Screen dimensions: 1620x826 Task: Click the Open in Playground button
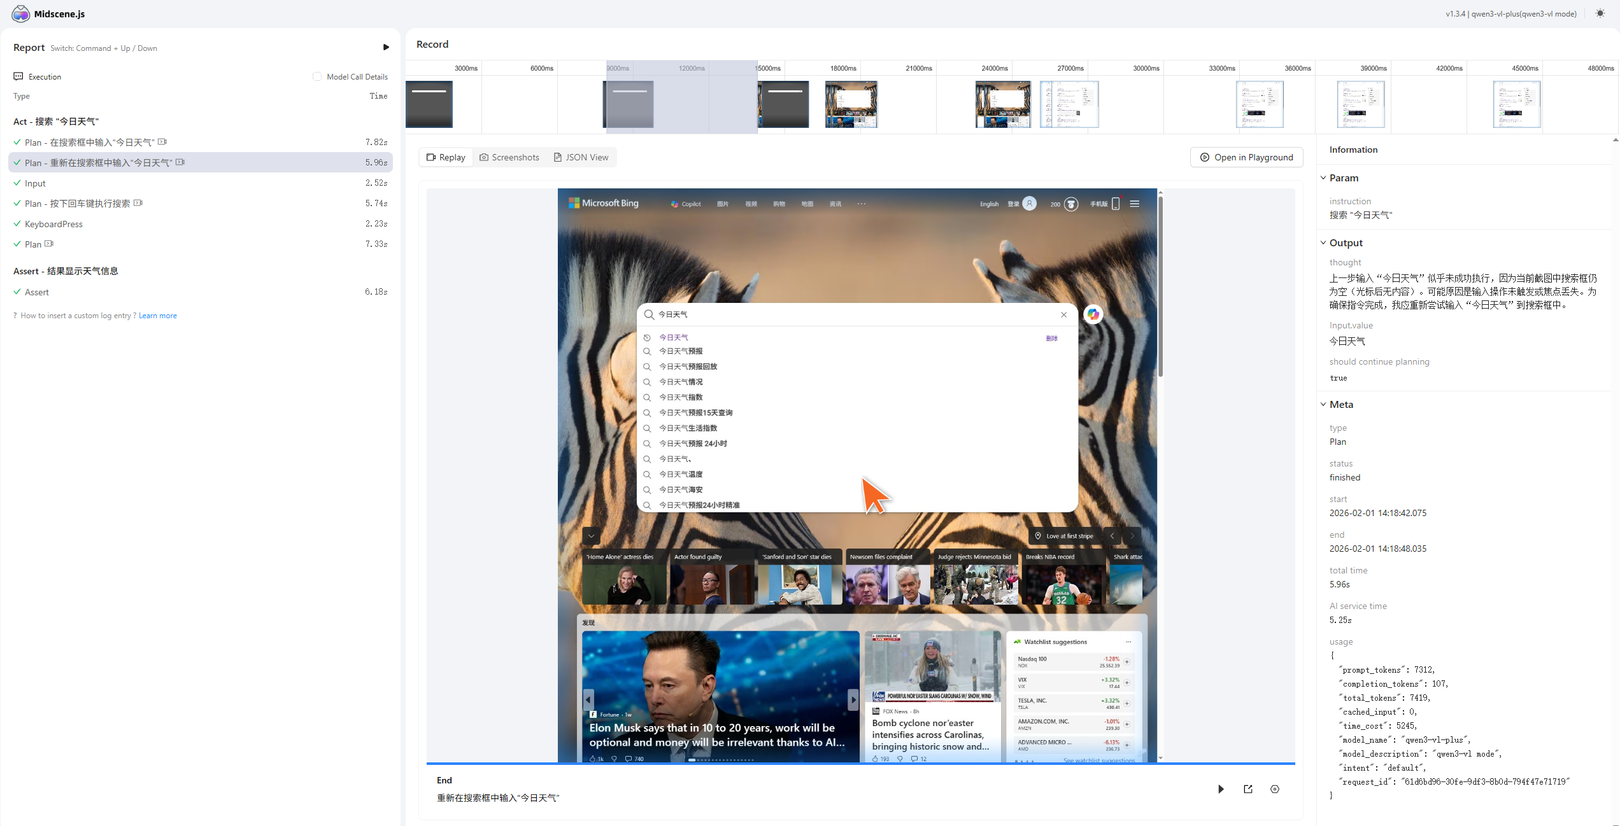(1246, 157)
